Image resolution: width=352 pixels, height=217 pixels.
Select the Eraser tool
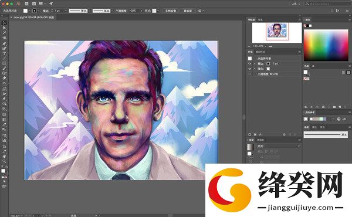4,78
